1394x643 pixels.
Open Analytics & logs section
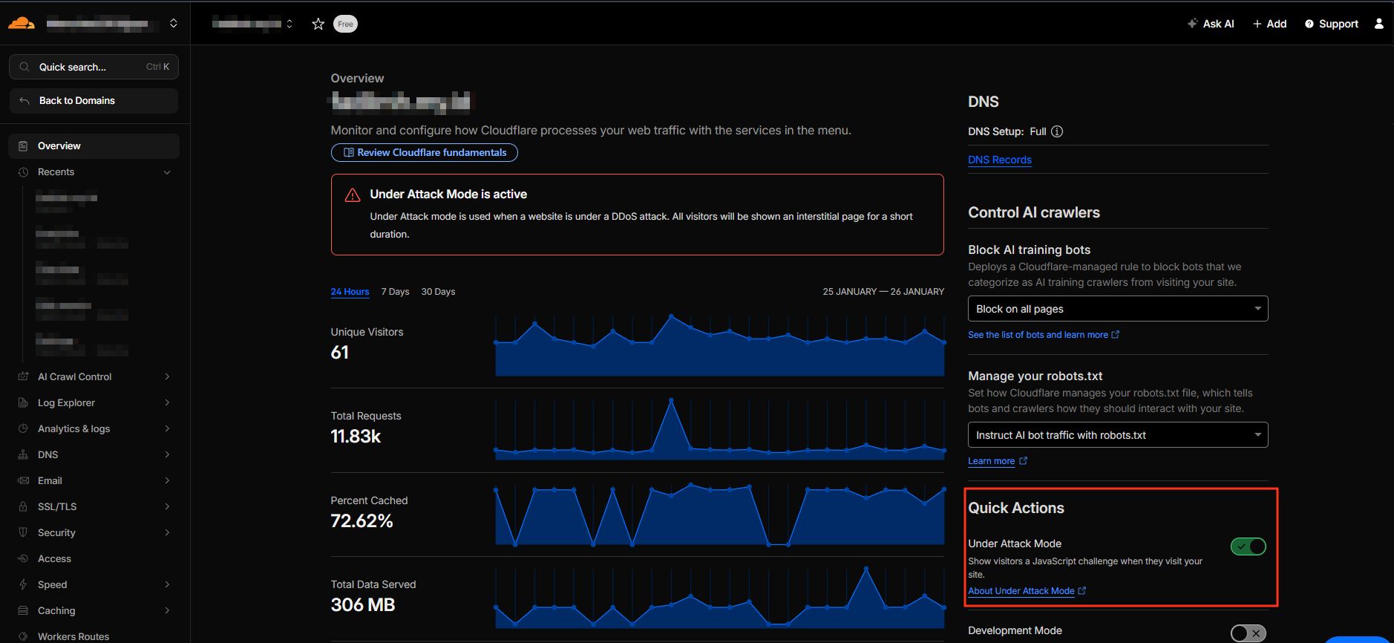pyautogui.click(x=94, y=428)
